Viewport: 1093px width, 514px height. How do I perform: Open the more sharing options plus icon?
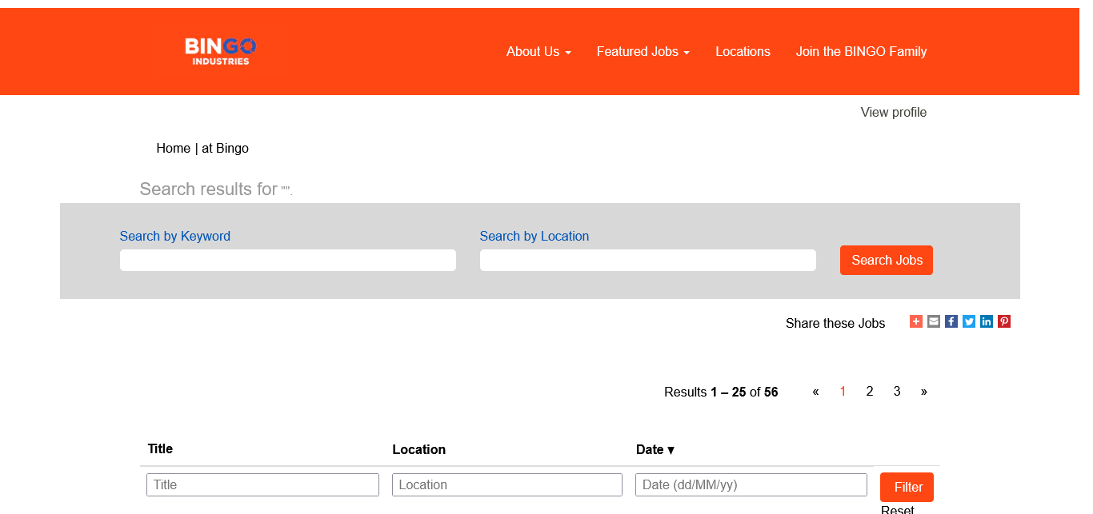point(916,321)
